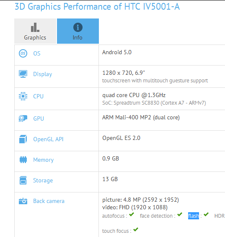Click the autofocus green checkmark
225x237 pixels.
point(132,214)
